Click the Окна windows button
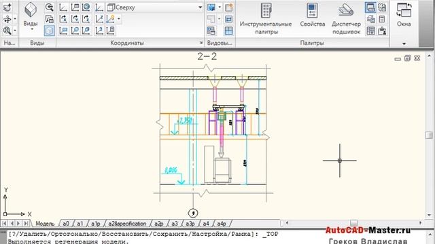435x244 pixels. [x=404, y=15]
